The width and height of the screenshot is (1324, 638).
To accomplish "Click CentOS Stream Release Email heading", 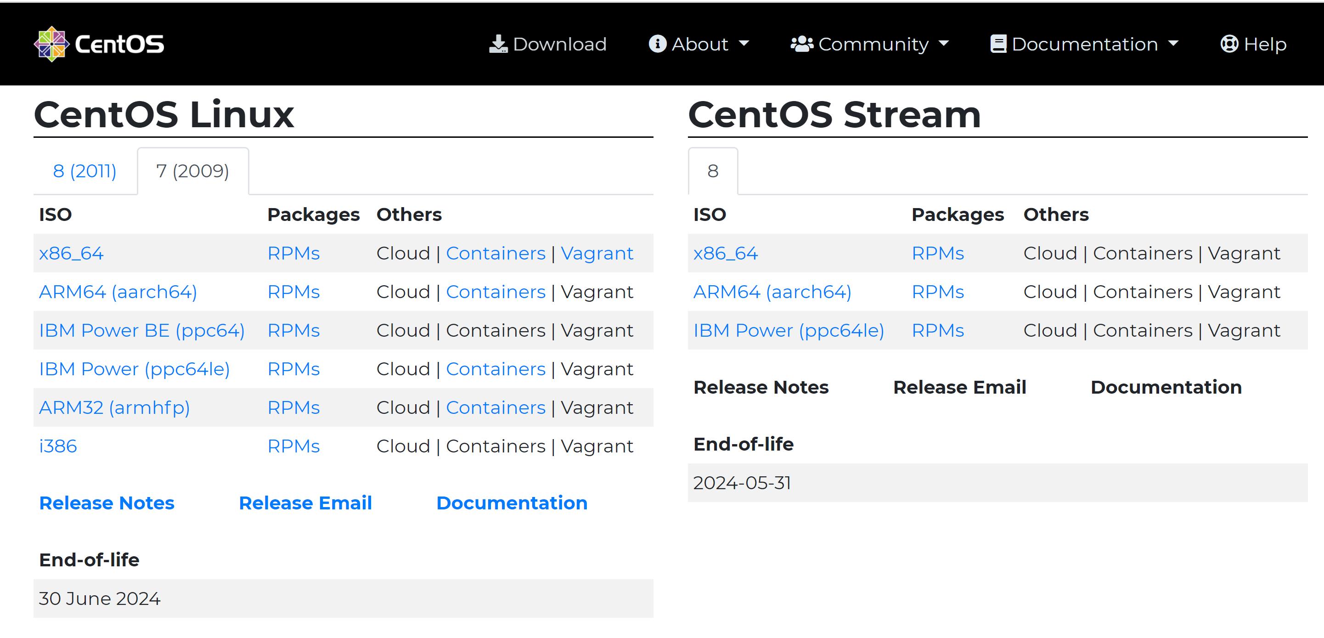I will (x=960, y=387).
